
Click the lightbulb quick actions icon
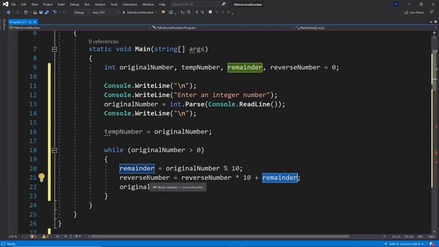(41, 177)
